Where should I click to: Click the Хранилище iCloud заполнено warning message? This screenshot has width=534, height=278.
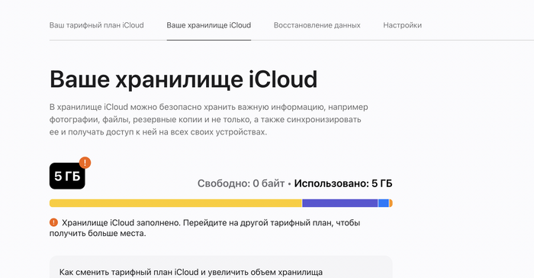tap(204, 228)
